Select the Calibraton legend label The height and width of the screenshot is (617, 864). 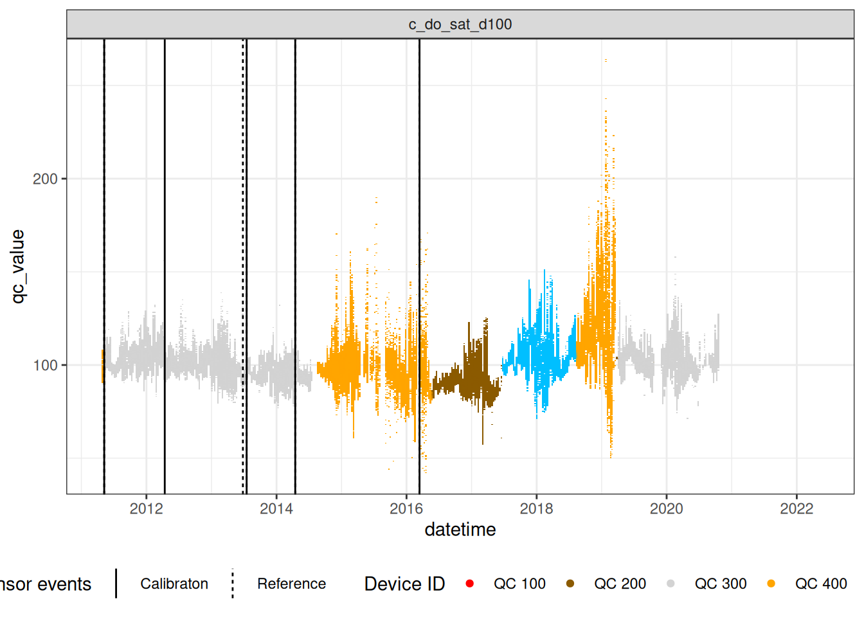[x=174, y=584]
